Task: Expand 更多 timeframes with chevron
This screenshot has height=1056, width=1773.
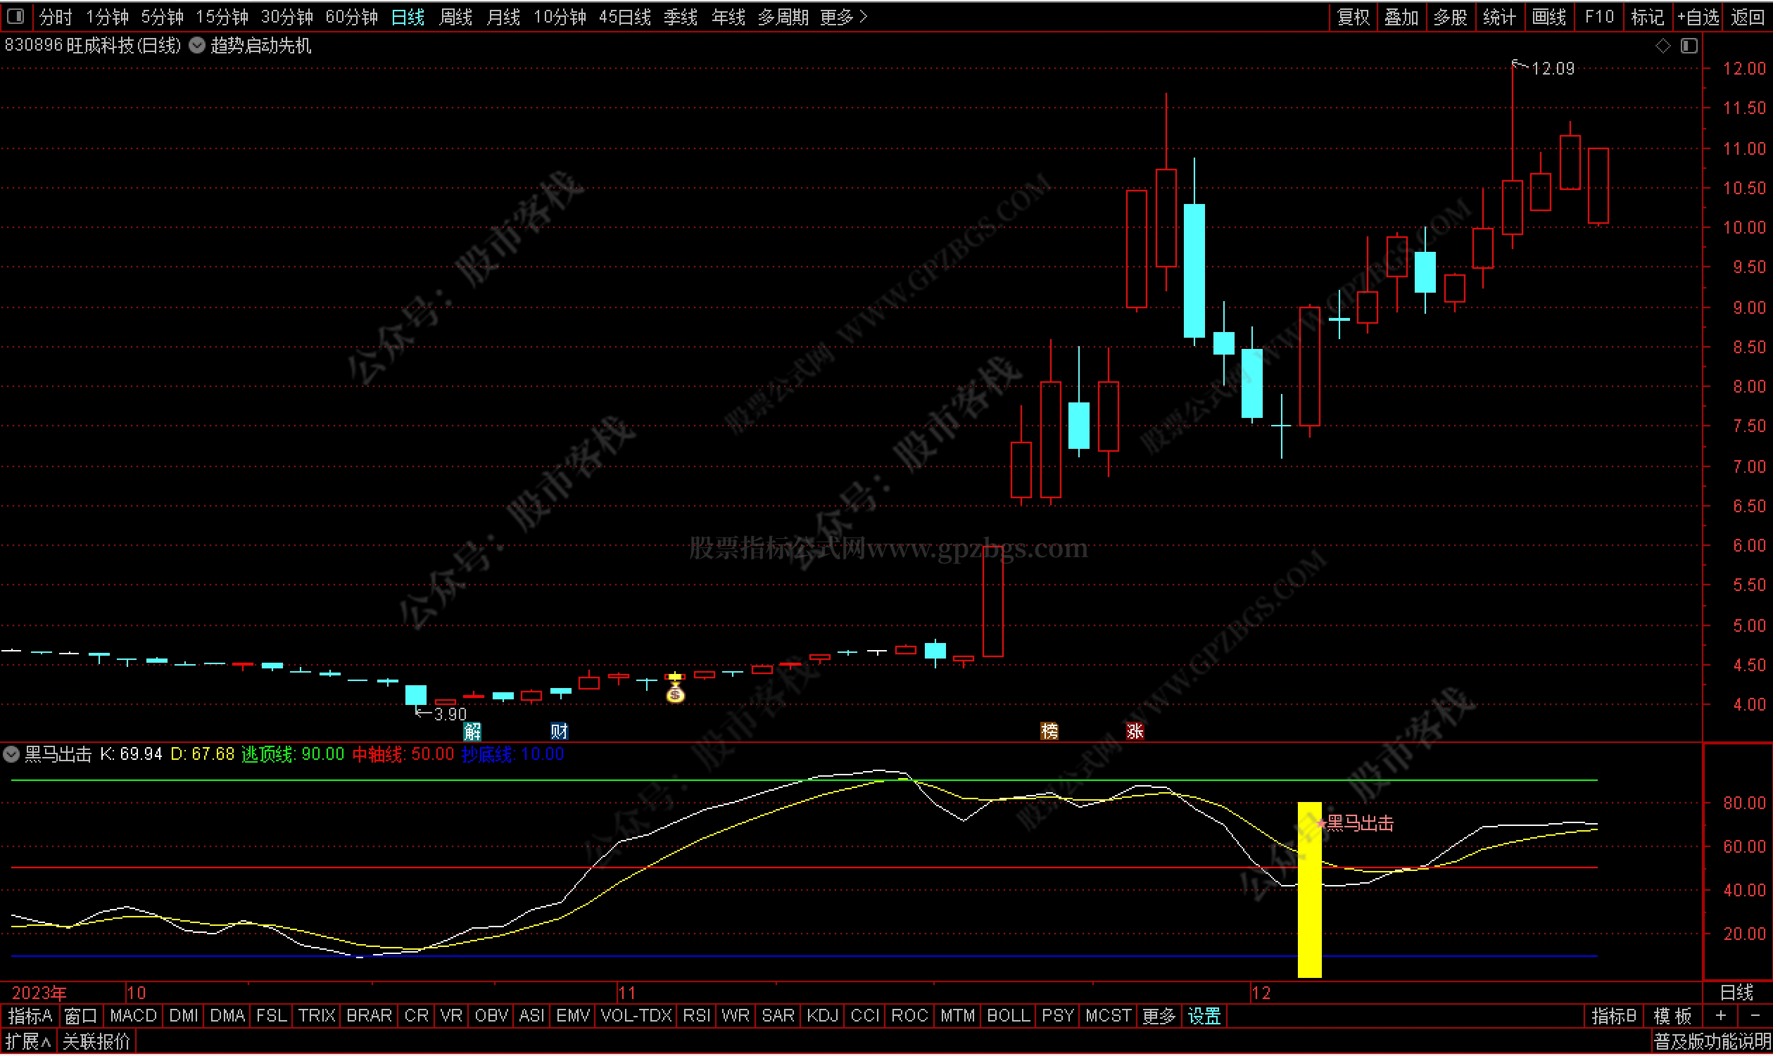Action: point(845,16)
